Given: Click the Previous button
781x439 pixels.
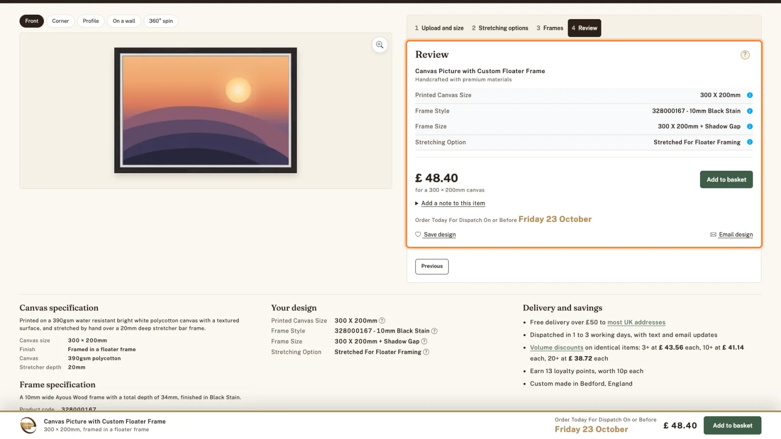Looking at the screenshot, I should [432, 266].
